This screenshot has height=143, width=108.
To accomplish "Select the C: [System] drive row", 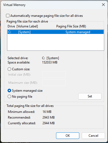I will point(55,32).
